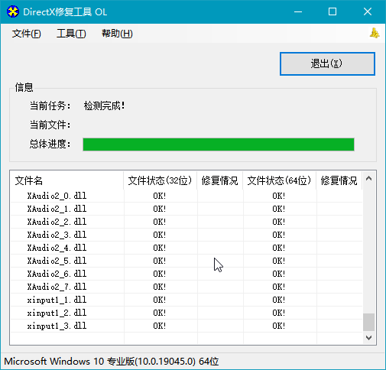Click the 退出(X) button
The height and width of the screenshot is (370, 386).
[x=327, y=63]
